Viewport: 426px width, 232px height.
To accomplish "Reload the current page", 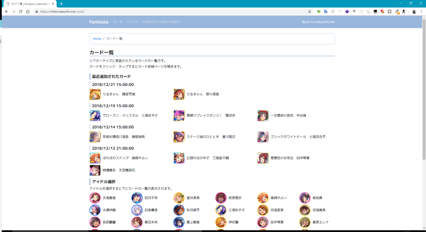I will 21,12.
